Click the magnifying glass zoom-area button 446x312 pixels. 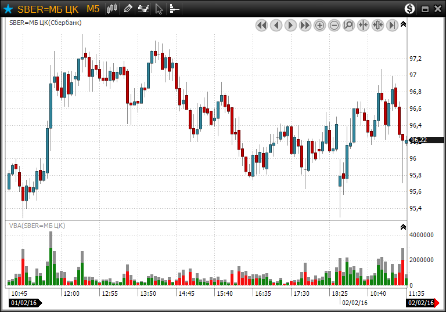coord(348,25)
